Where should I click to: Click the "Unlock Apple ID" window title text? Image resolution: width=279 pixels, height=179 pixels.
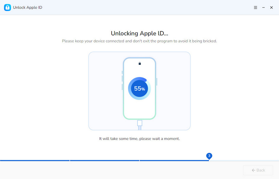click(28, 7)
